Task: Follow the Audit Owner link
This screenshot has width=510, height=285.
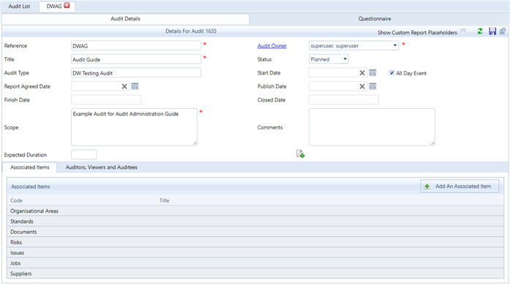Action: pyautogui.click(x=272, y=46)
